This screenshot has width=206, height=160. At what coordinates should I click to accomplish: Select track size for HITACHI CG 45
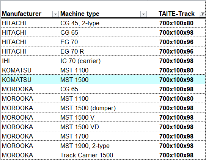tap(176, 23)
